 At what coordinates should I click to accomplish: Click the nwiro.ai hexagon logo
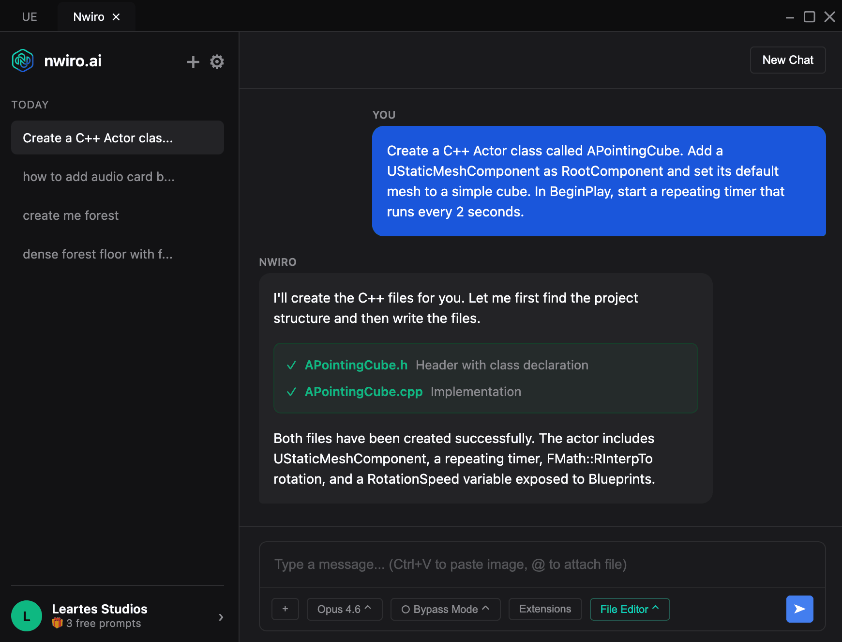(23, 61)
